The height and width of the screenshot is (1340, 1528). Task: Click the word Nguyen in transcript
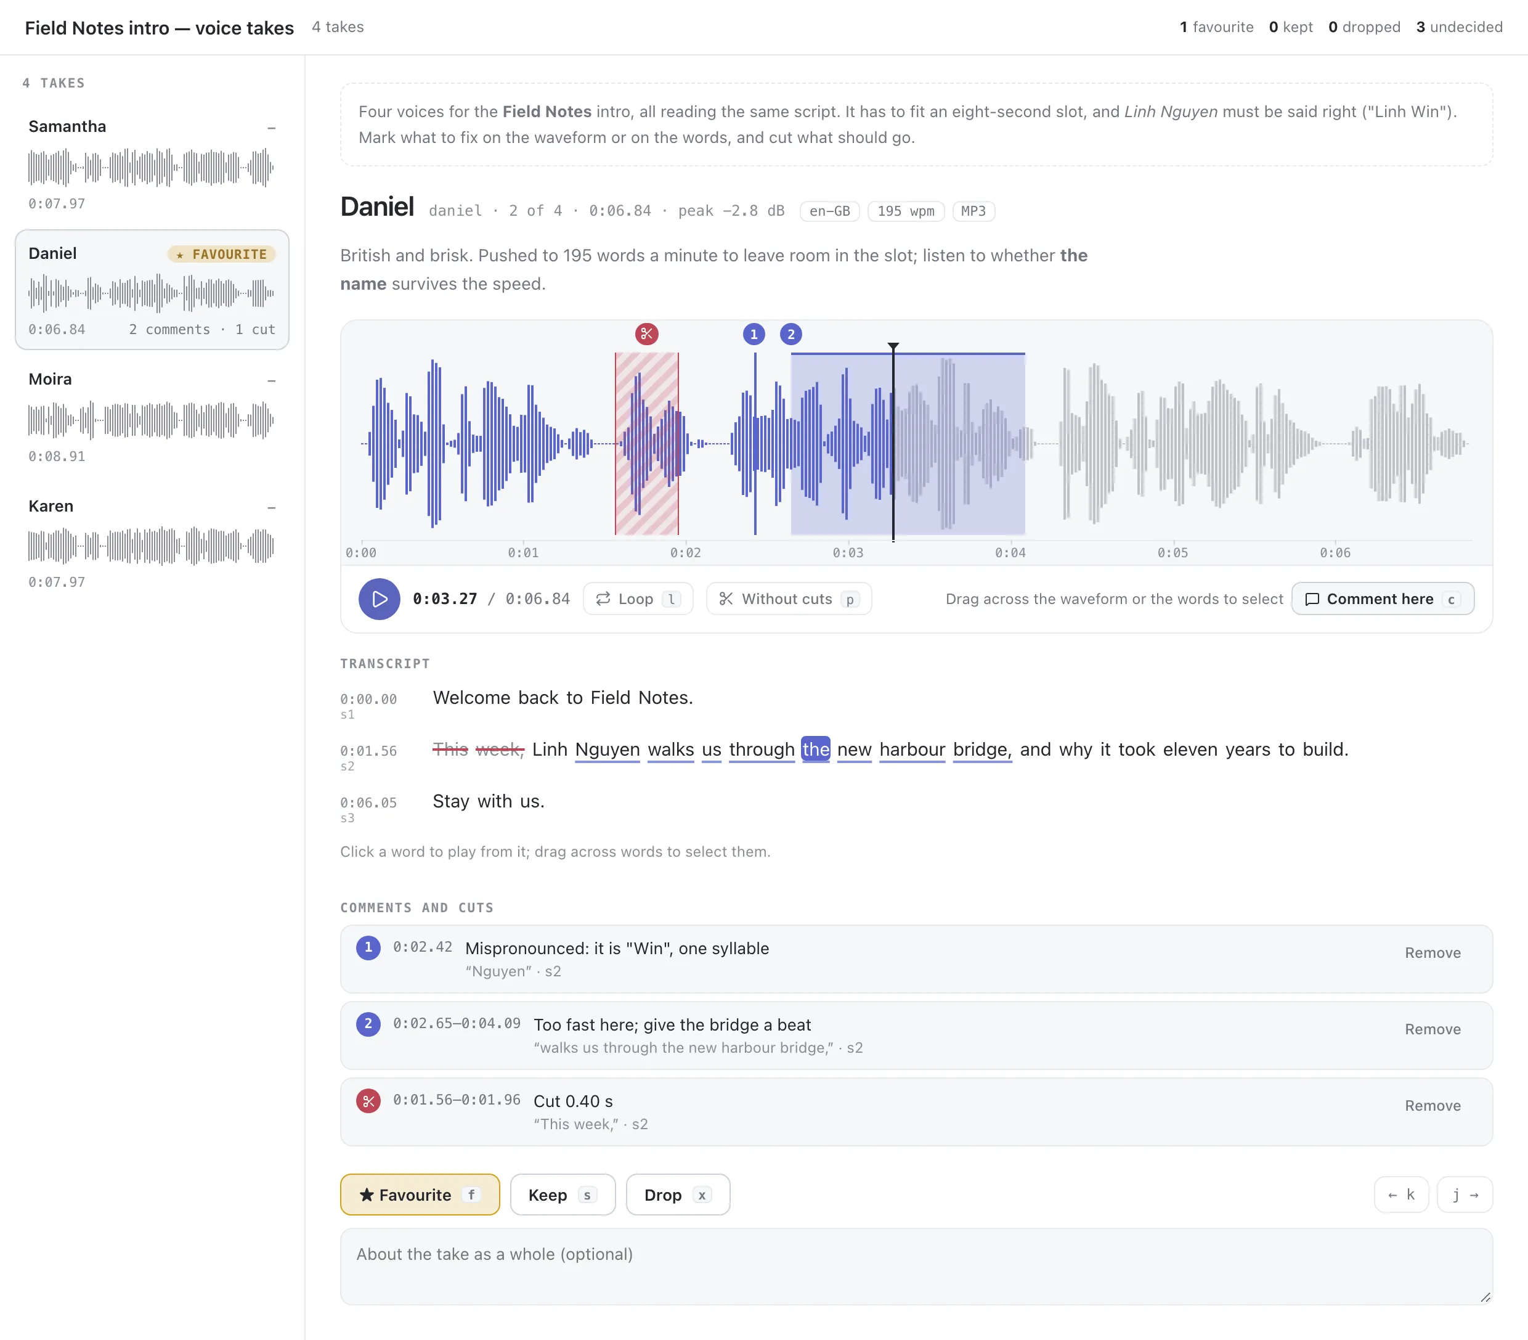(607, 750)
